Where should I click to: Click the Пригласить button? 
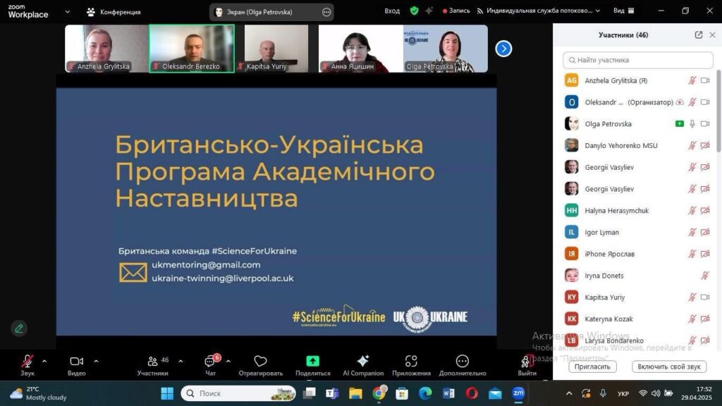[x=592, y=367]
